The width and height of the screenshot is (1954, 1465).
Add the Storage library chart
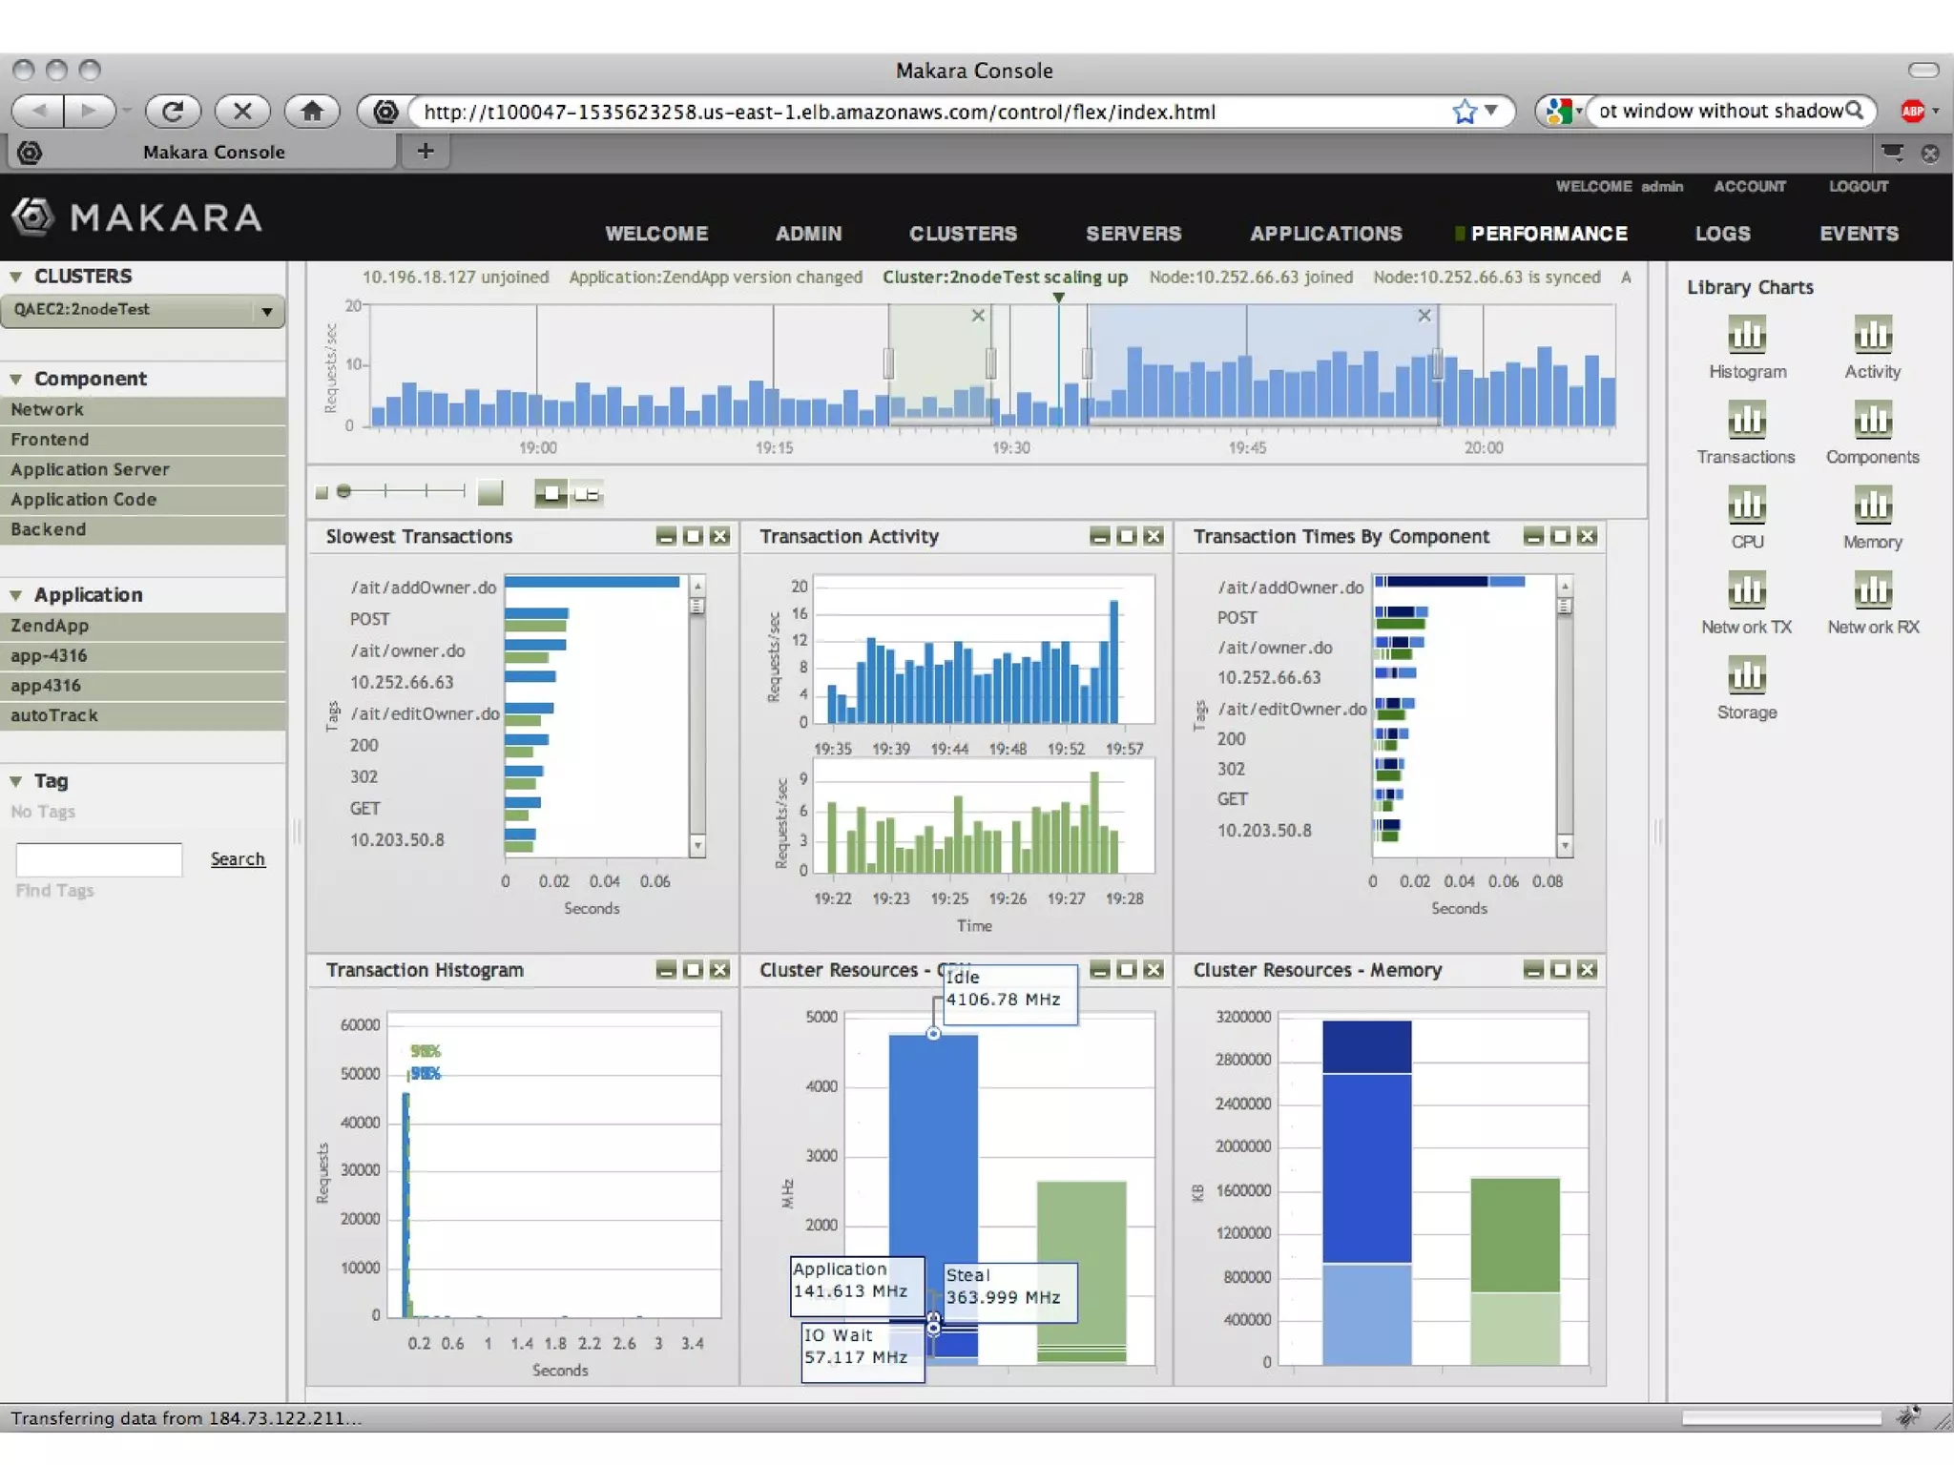tap(1746, 675)
